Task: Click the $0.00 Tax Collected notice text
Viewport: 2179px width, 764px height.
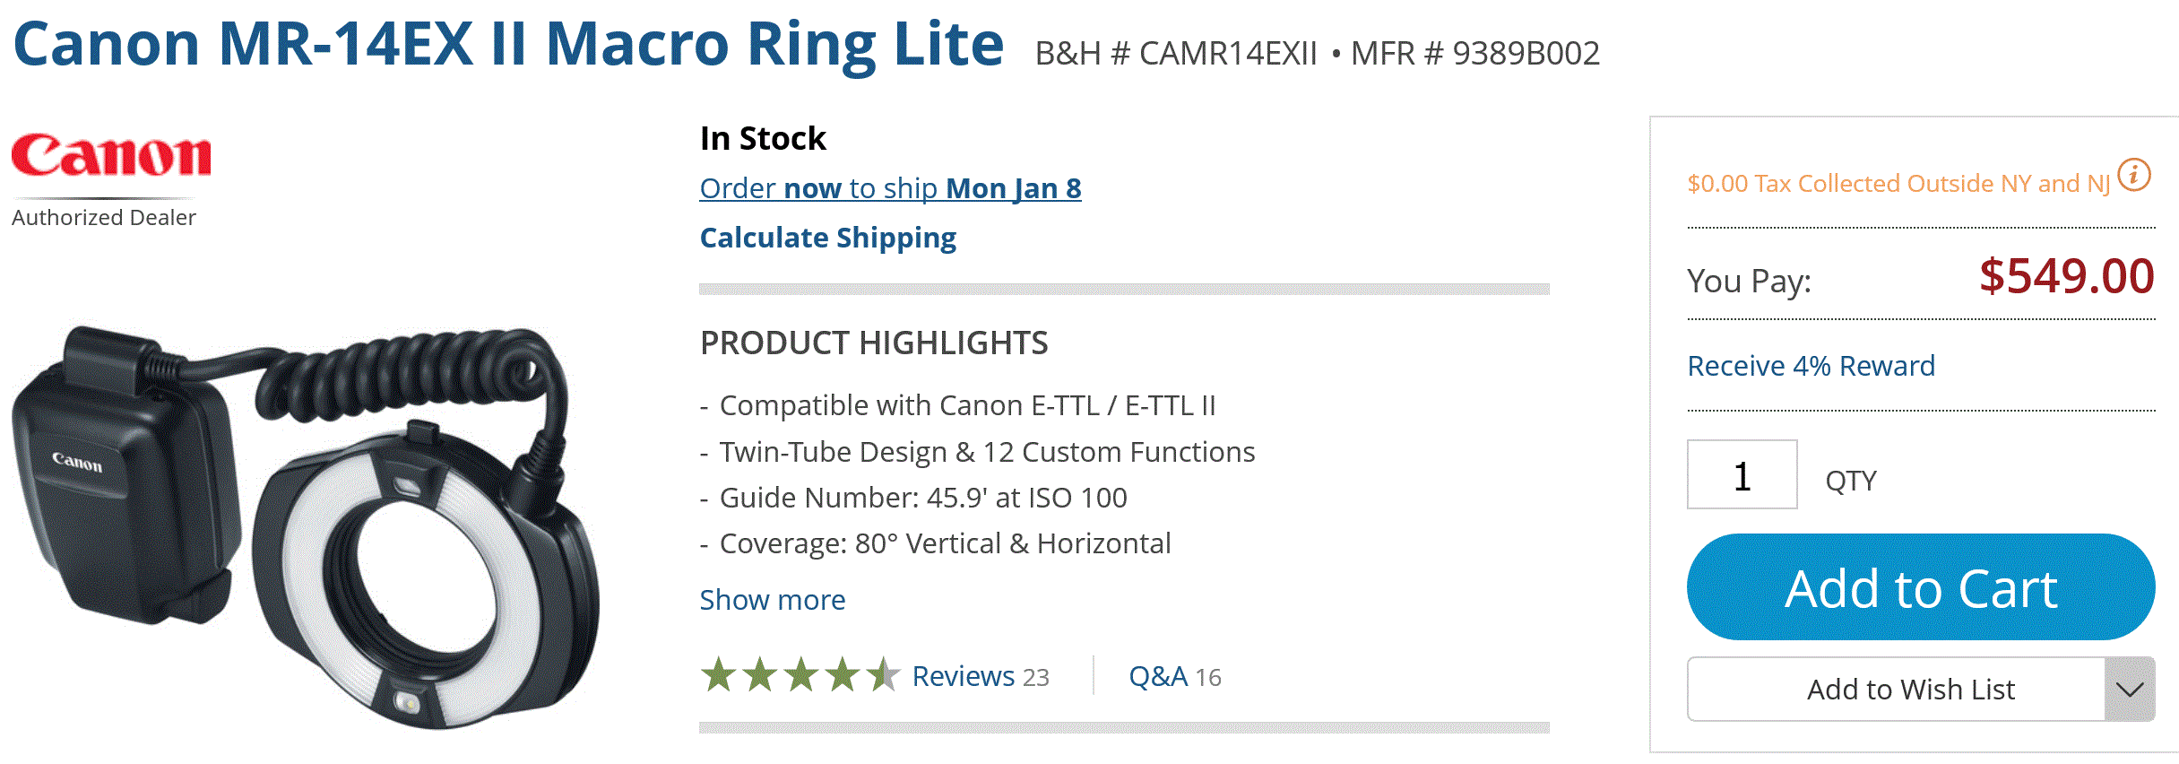Action: click(x=1898, y=184)
